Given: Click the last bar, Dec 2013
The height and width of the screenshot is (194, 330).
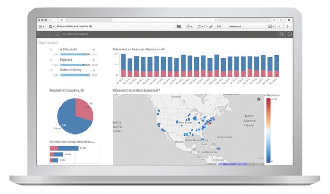Looking at the screenshot, I should pos(277,66).
